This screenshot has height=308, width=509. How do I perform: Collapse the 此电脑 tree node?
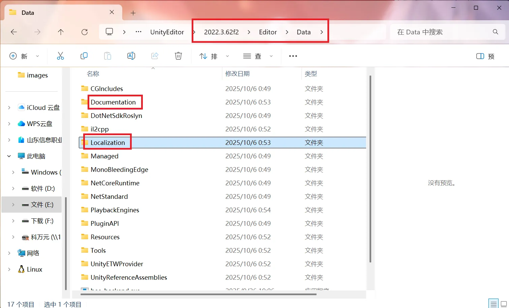[9, 156]
